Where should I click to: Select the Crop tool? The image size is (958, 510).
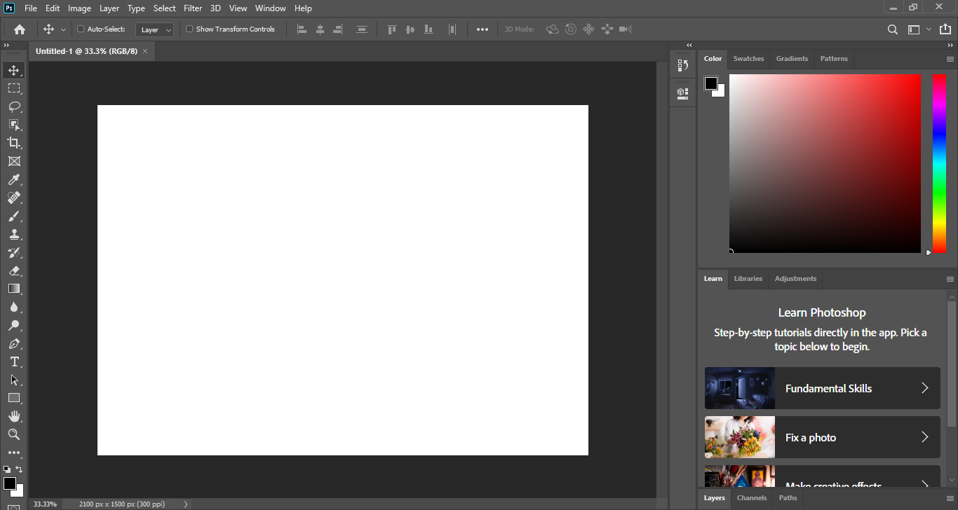(x=14, y=143)
